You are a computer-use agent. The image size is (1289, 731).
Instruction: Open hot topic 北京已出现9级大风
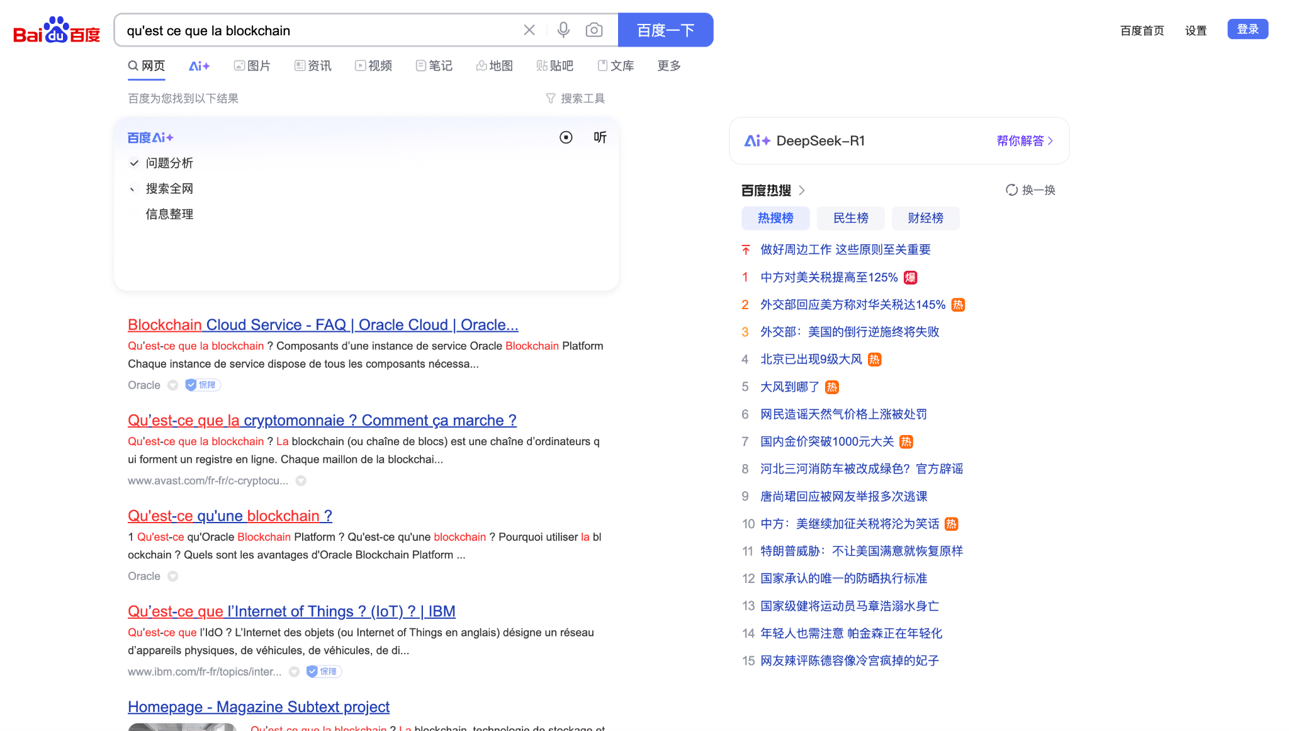811,360
